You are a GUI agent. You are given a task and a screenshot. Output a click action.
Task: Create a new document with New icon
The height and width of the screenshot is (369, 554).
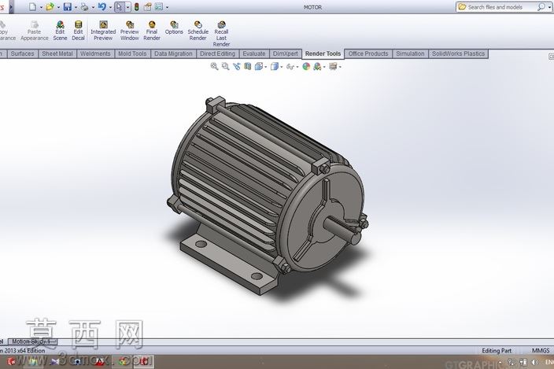pos(33,7)
